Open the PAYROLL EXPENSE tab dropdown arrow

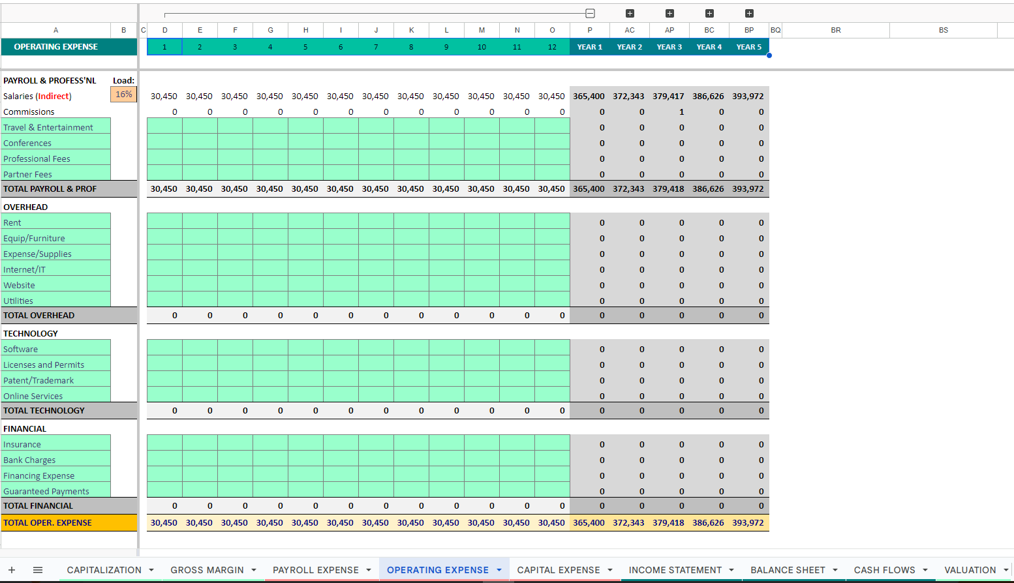coord(369,570)
